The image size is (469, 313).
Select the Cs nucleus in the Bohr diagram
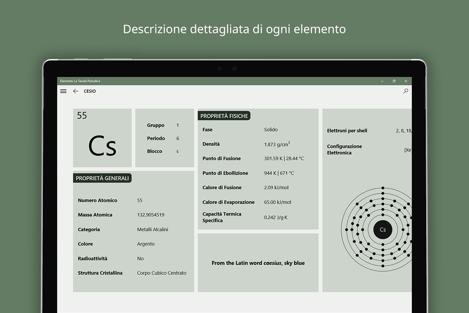pyautogui.click(x=383, y=230)
